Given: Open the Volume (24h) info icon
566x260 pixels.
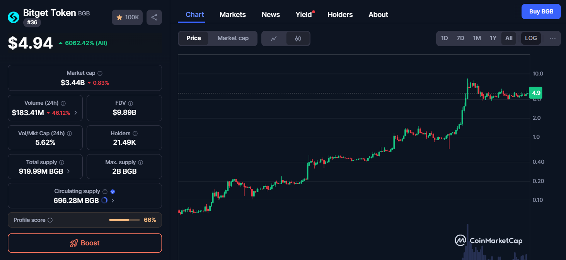Looking at the screenshot, I should point(63,103).
